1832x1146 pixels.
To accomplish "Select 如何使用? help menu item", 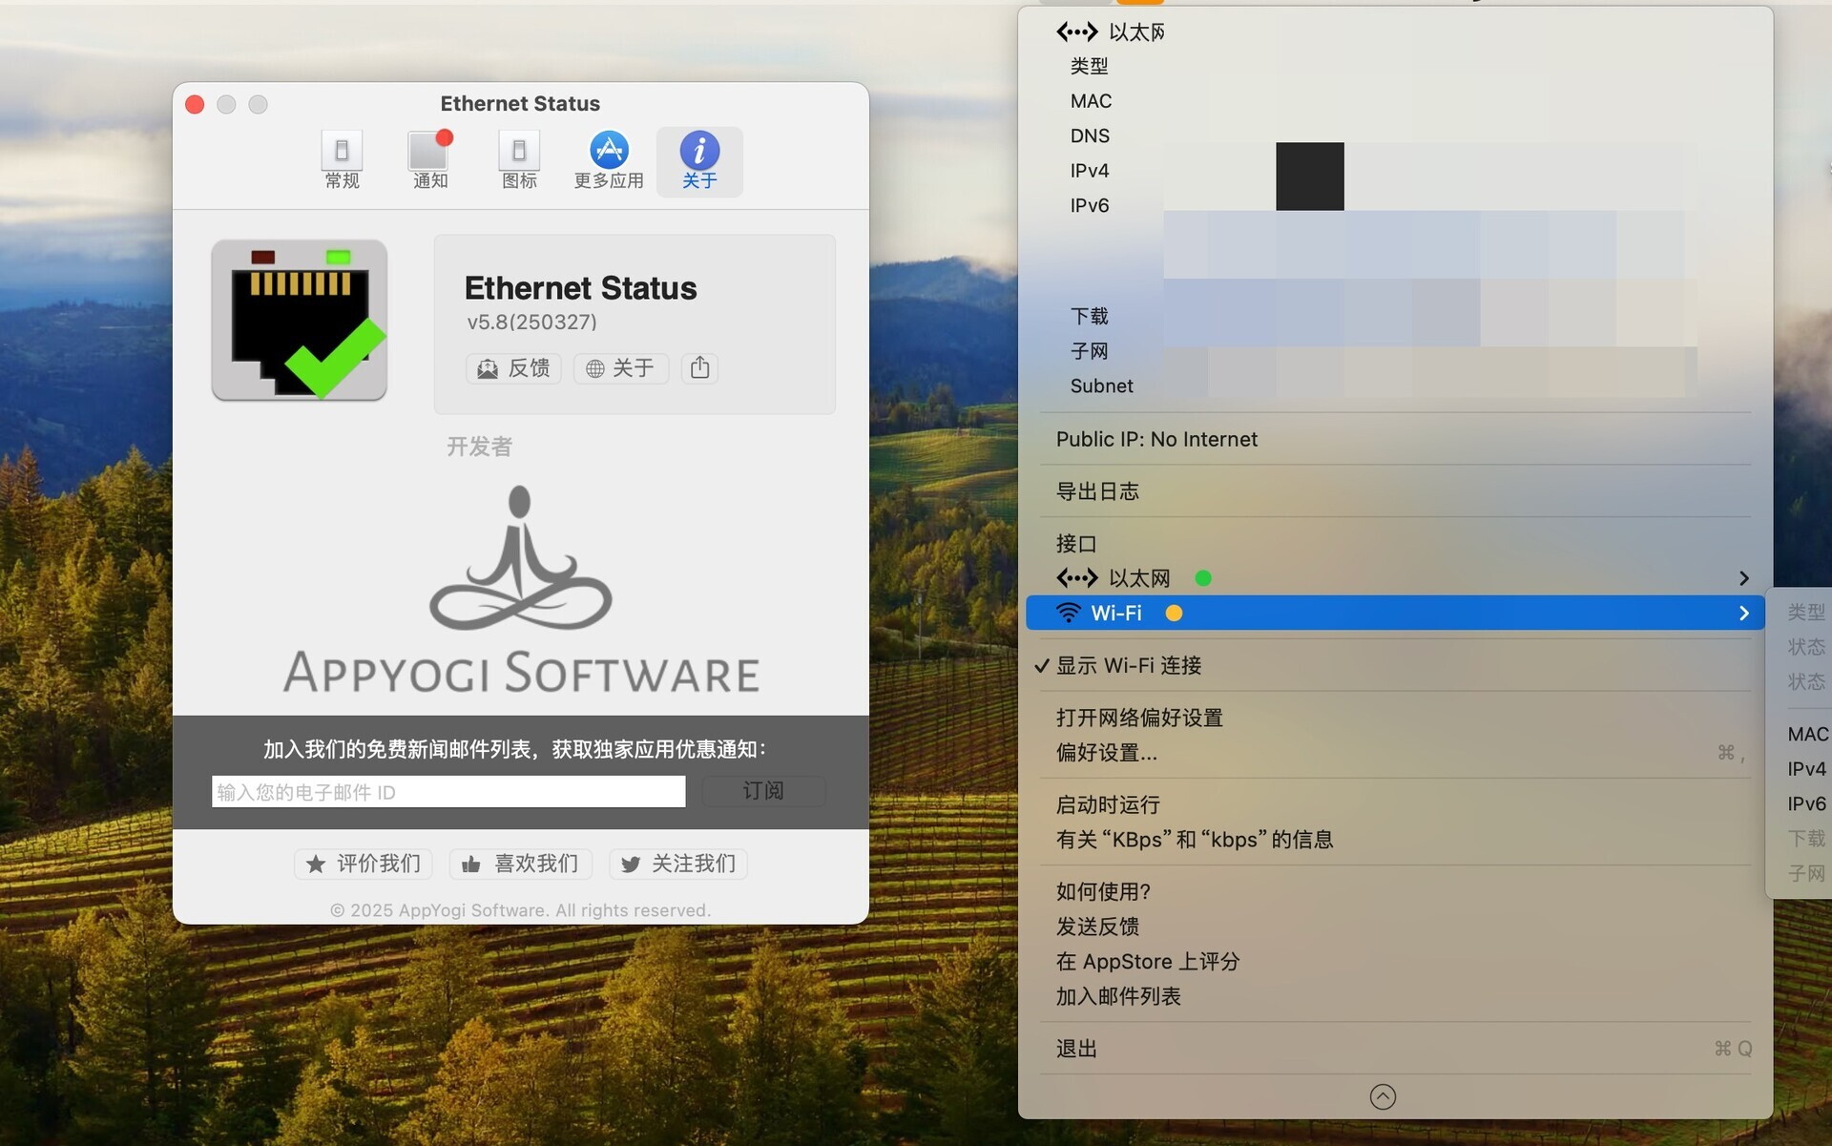I will pyautogui.click(x=1395, y=891).
